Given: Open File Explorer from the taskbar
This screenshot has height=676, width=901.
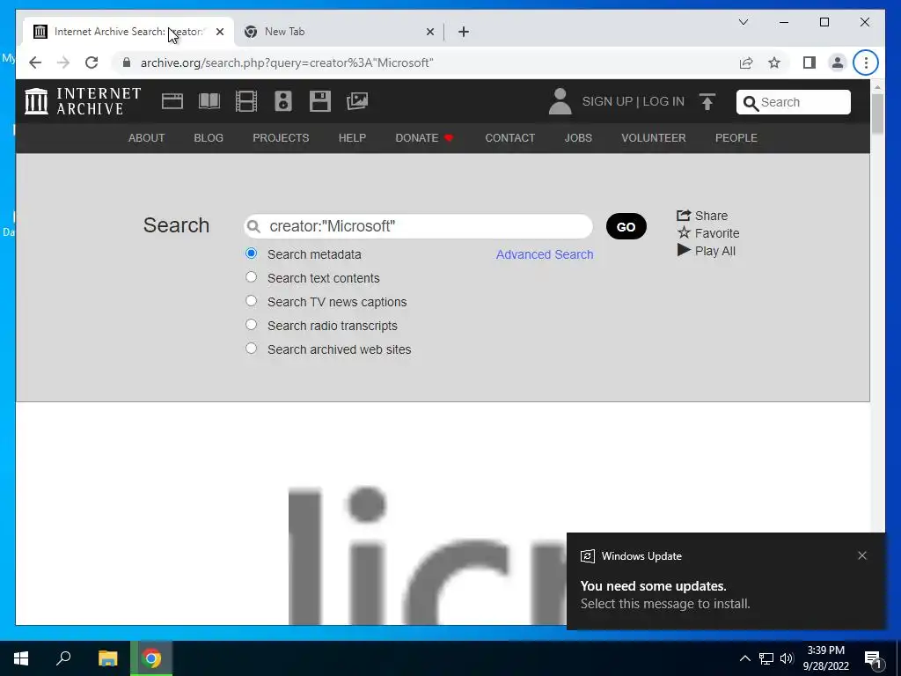Looking at the screenshot, I should [x=107, y=658].
